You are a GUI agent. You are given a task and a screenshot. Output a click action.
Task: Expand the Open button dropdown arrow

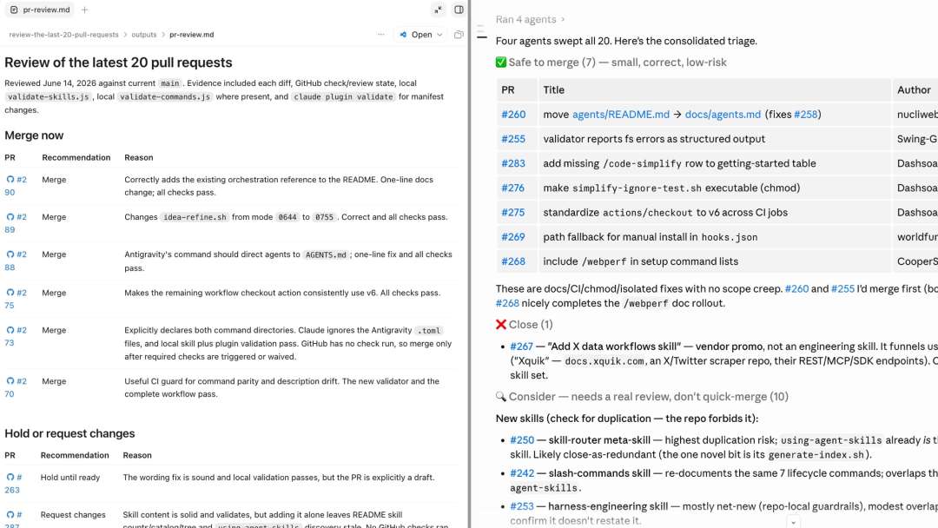tap(439, 35)
